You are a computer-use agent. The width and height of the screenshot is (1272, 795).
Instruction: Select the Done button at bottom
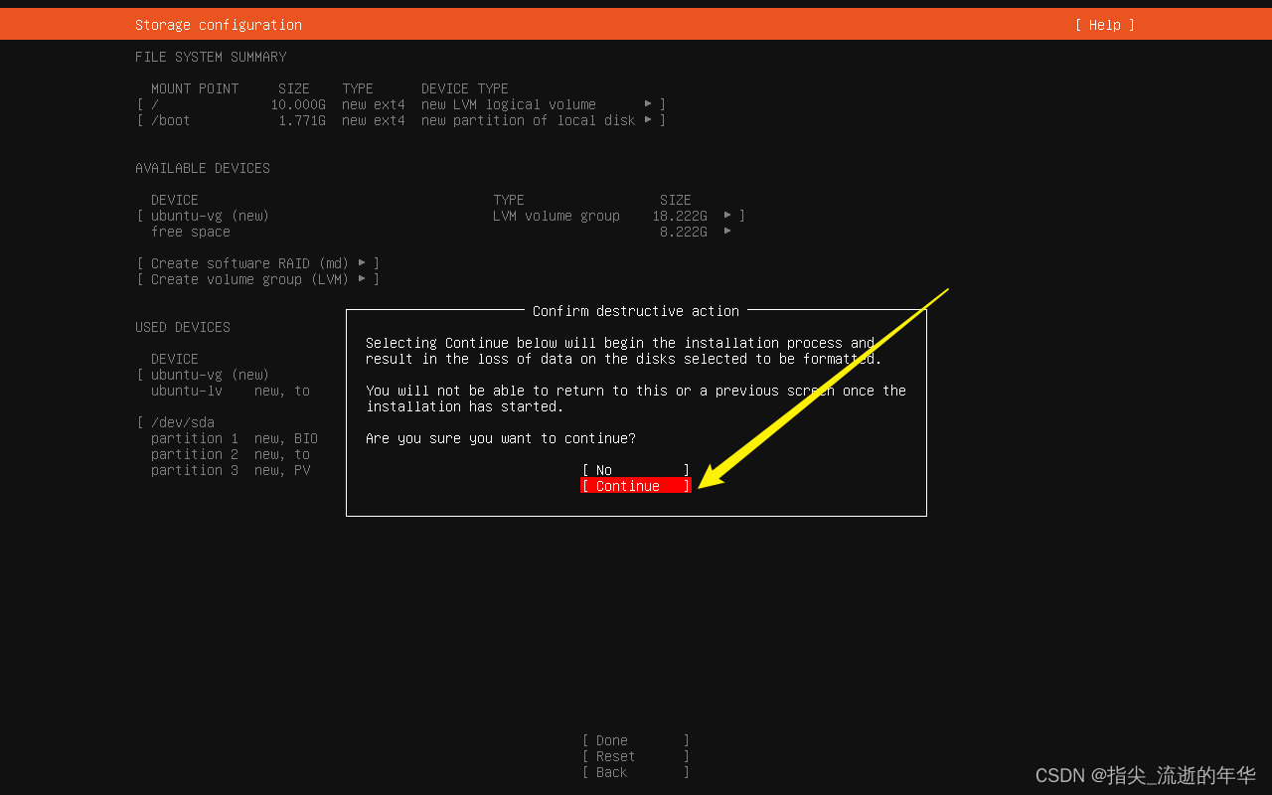pos(636,740)
